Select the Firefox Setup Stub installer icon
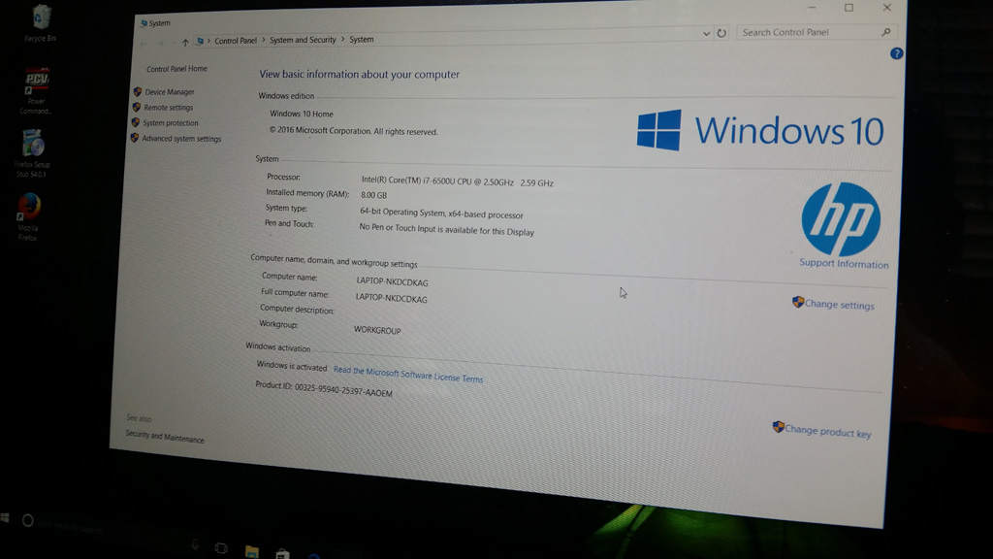This screenshot has width=993, height=559. coord(33,143)
